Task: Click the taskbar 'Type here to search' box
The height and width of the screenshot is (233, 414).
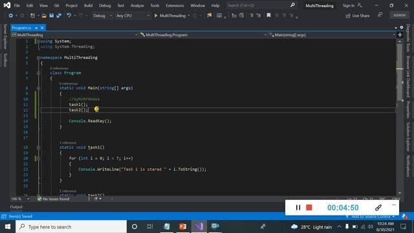Action: coord(71,227)
